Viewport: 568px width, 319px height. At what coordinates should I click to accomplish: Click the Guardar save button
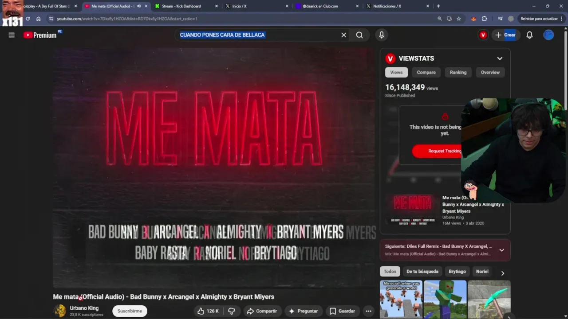point(342,311)
